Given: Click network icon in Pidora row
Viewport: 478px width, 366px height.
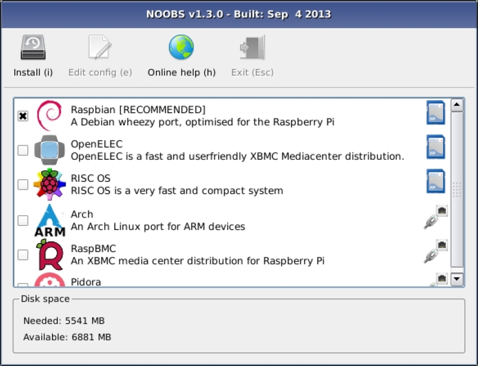Looking at the screenshot, I should click(439, 280).
